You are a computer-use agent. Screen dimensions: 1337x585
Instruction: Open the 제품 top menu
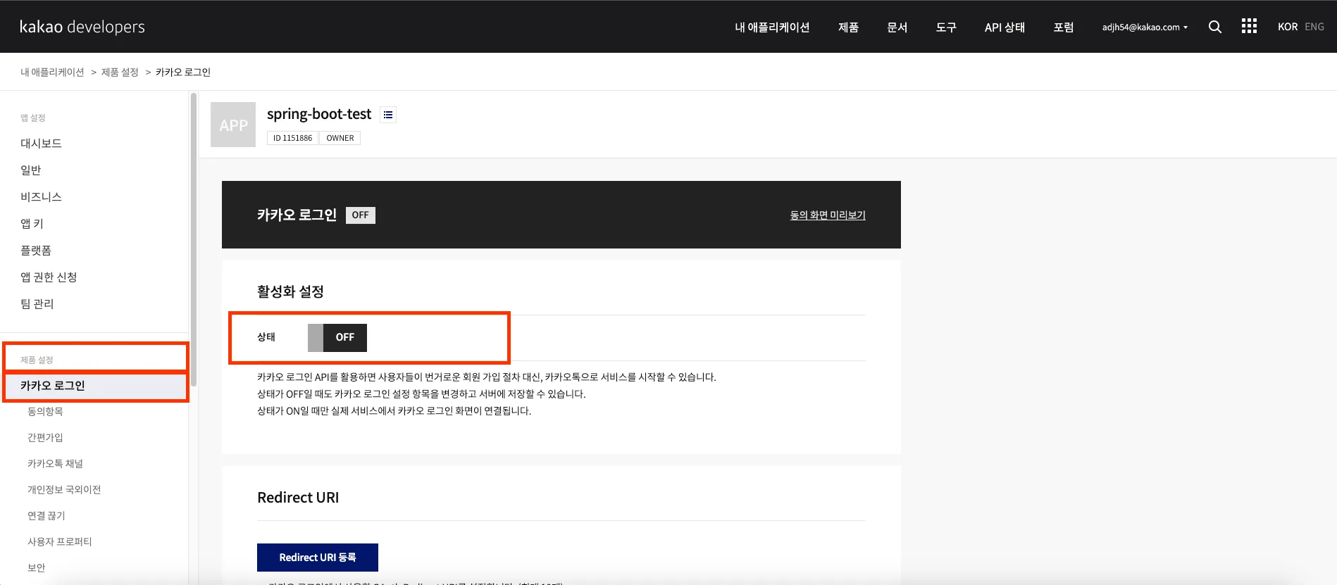[x=848, y=27]
